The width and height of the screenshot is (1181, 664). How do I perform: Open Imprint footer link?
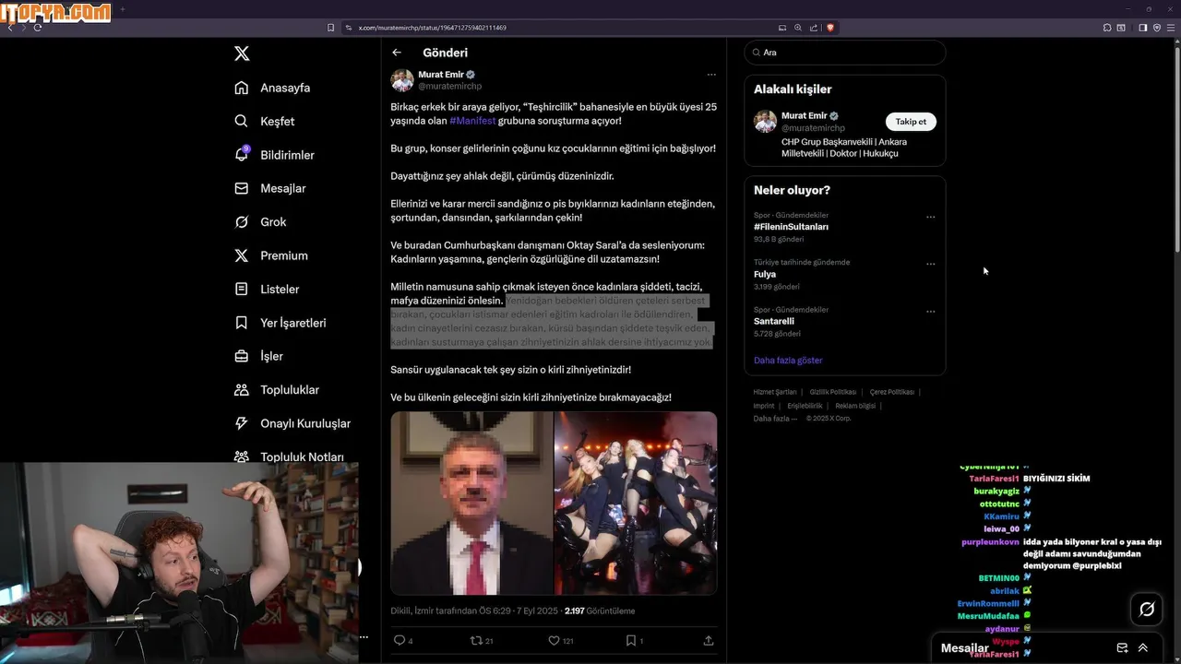(764, 406)
